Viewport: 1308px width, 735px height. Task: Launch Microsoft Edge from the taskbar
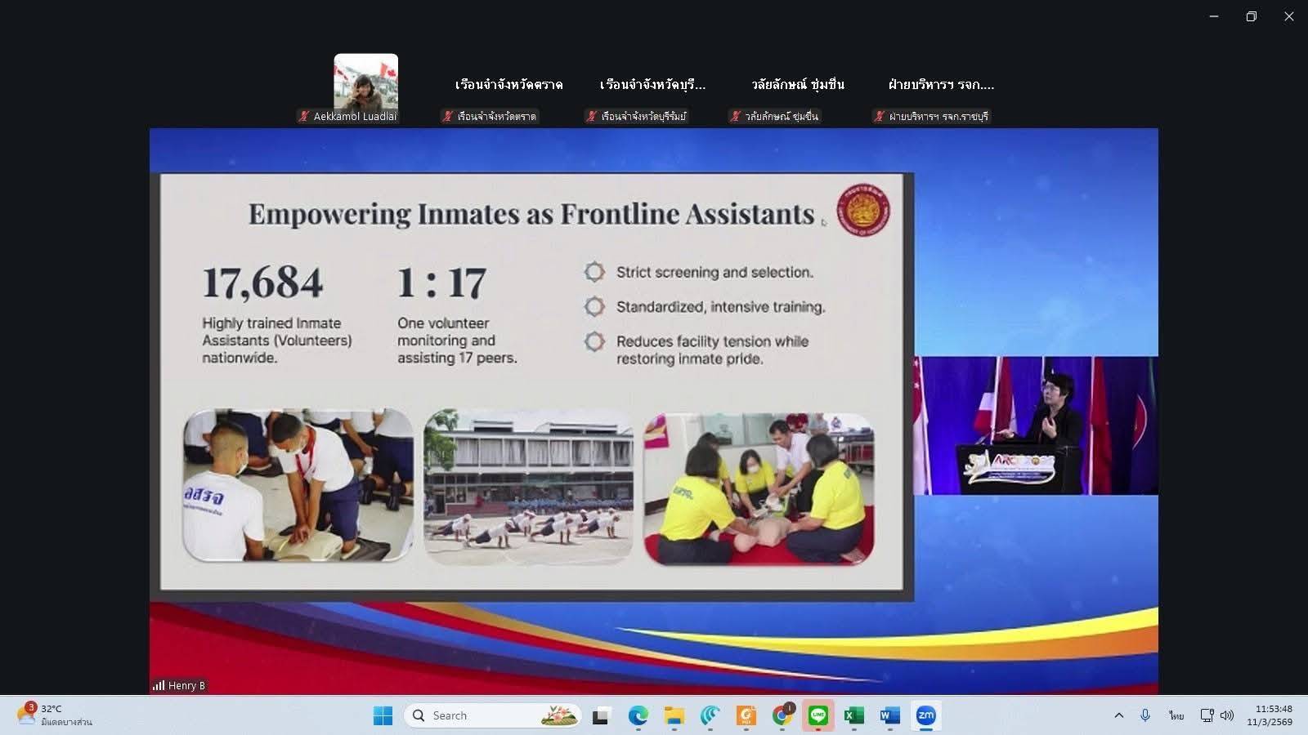point(638,715)
